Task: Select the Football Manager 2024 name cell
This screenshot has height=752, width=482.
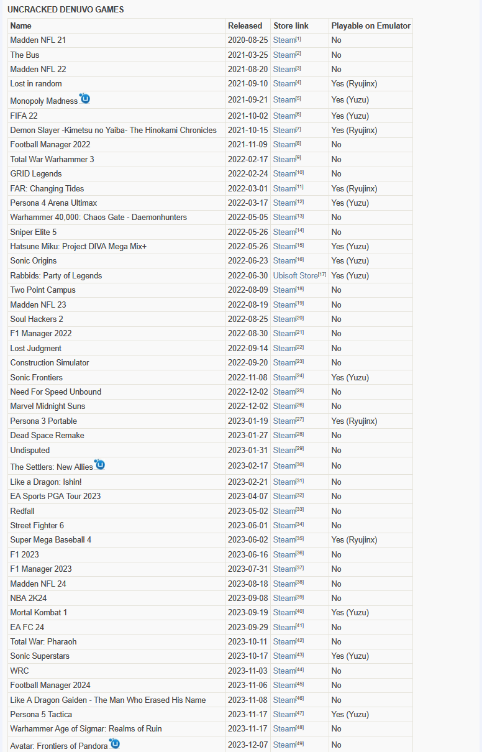Action: point(116,686)
